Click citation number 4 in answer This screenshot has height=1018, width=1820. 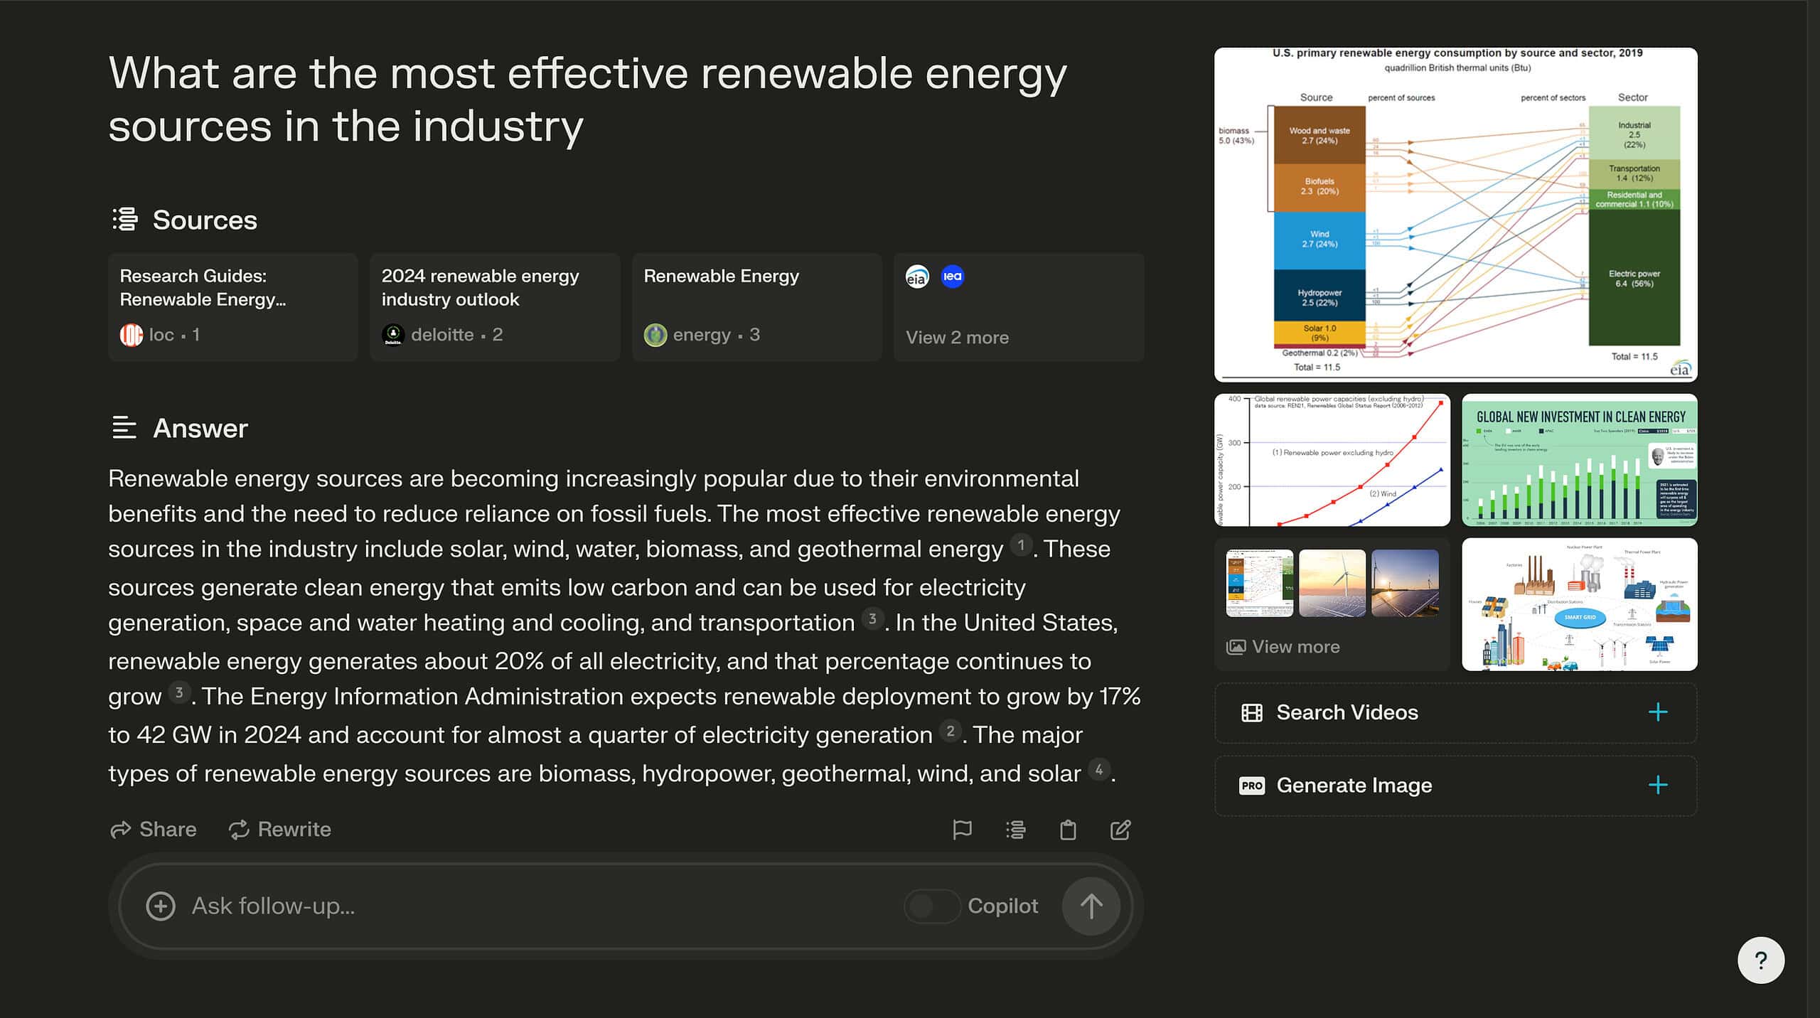(1099, 769)
